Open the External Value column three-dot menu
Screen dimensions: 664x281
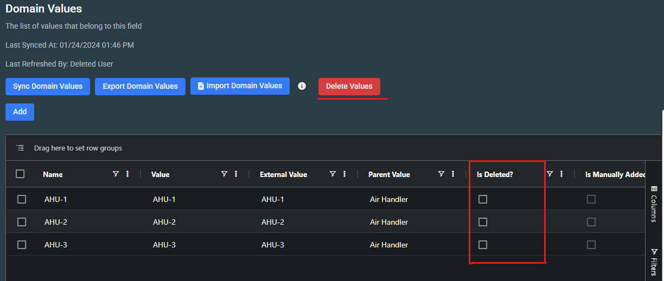coord(344,174)
